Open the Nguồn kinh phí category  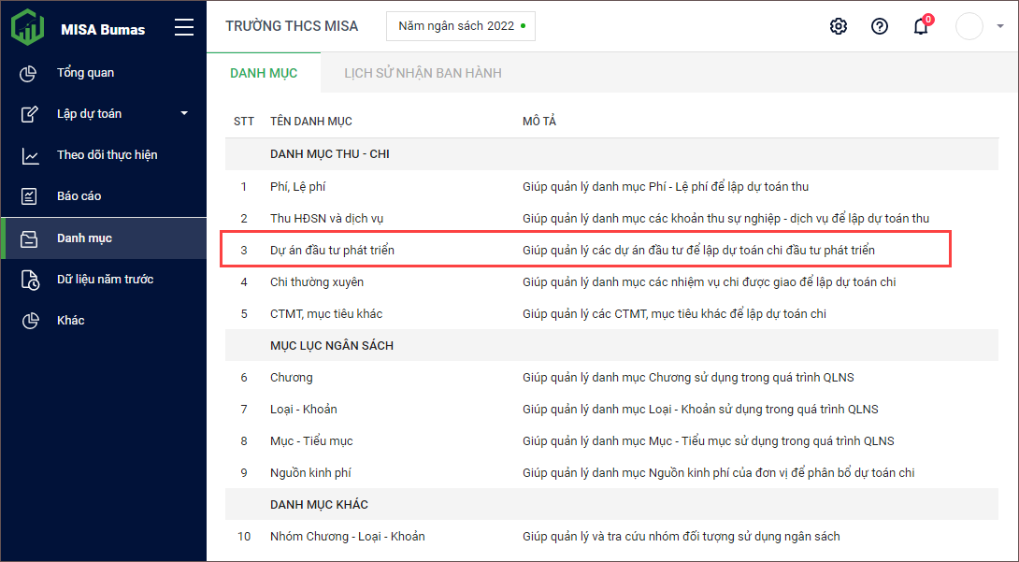coord(310,473)
